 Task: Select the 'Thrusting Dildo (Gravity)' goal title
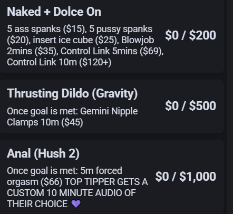[72, 93]
